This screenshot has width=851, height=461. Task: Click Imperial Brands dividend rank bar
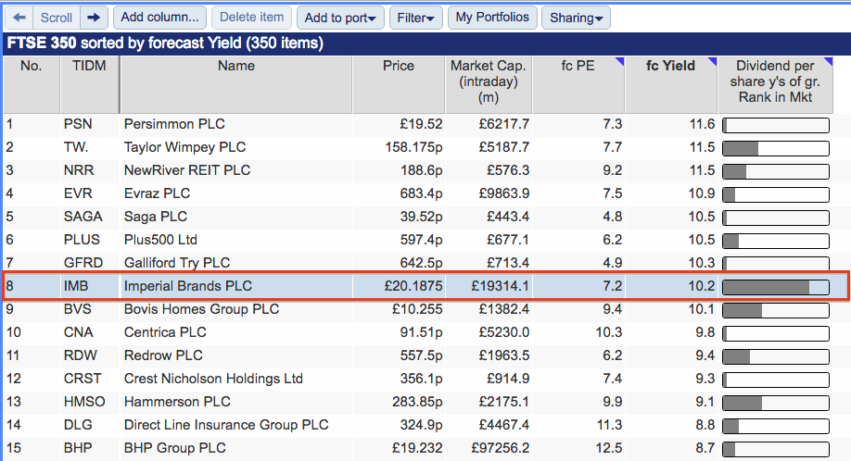(x=776, y=287)
